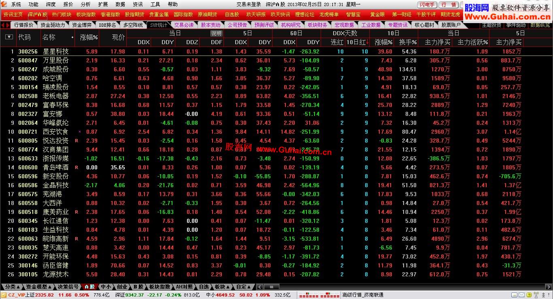Expand the AH对照 bottom tab menu

(184, 287)
